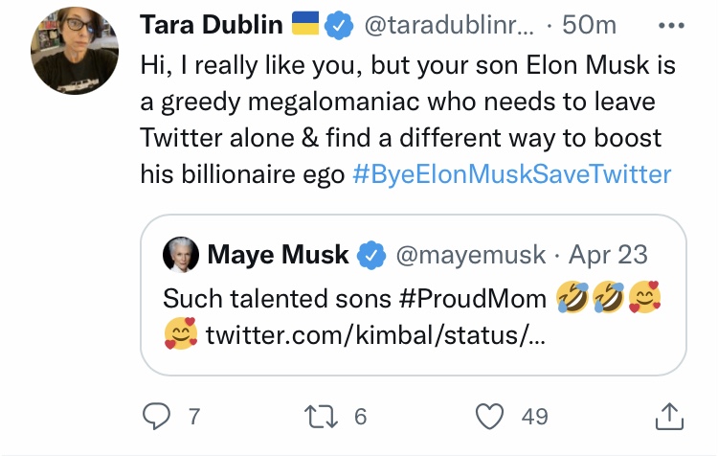Click the Tara Dublin display name
718x456 pixels.
click(x=212, y=24)
